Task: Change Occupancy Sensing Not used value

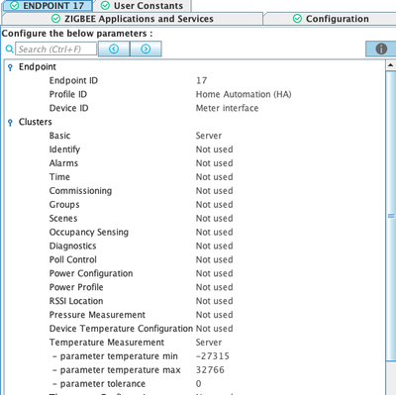Action: click(x=215, y=233)
